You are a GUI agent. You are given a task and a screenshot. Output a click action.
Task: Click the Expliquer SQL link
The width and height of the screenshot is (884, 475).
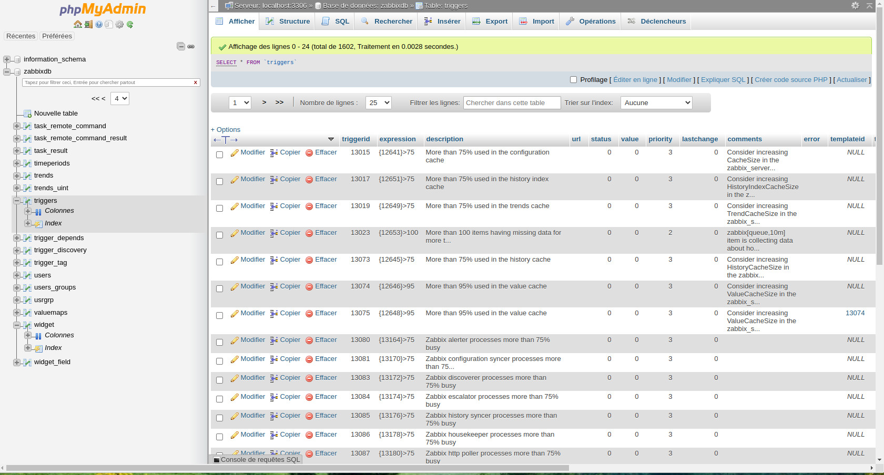pyautogui.click(x=723, y=80)
